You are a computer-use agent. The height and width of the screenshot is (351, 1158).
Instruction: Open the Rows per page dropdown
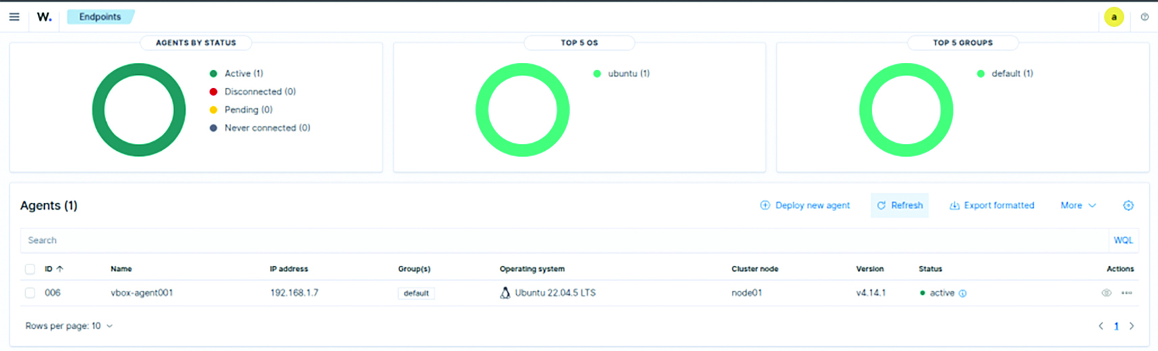point(69,326)
